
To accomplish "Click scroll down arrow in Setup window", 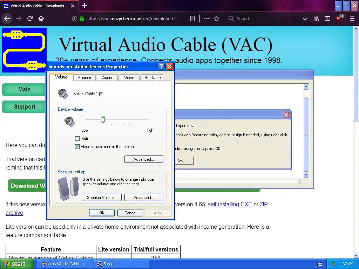I will click(306, 174).
